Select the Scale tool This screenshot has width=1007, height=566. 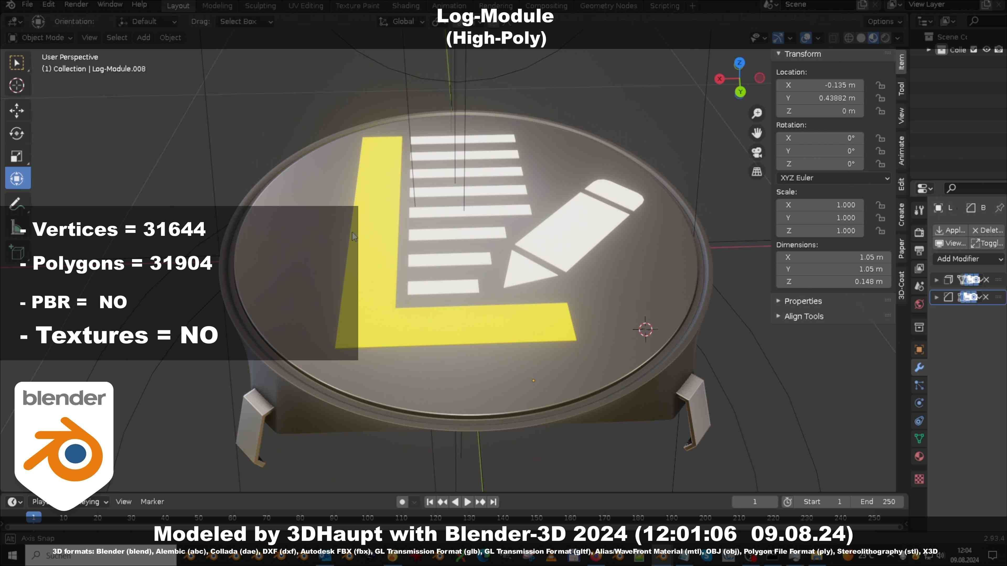click(x=17, y=156)
